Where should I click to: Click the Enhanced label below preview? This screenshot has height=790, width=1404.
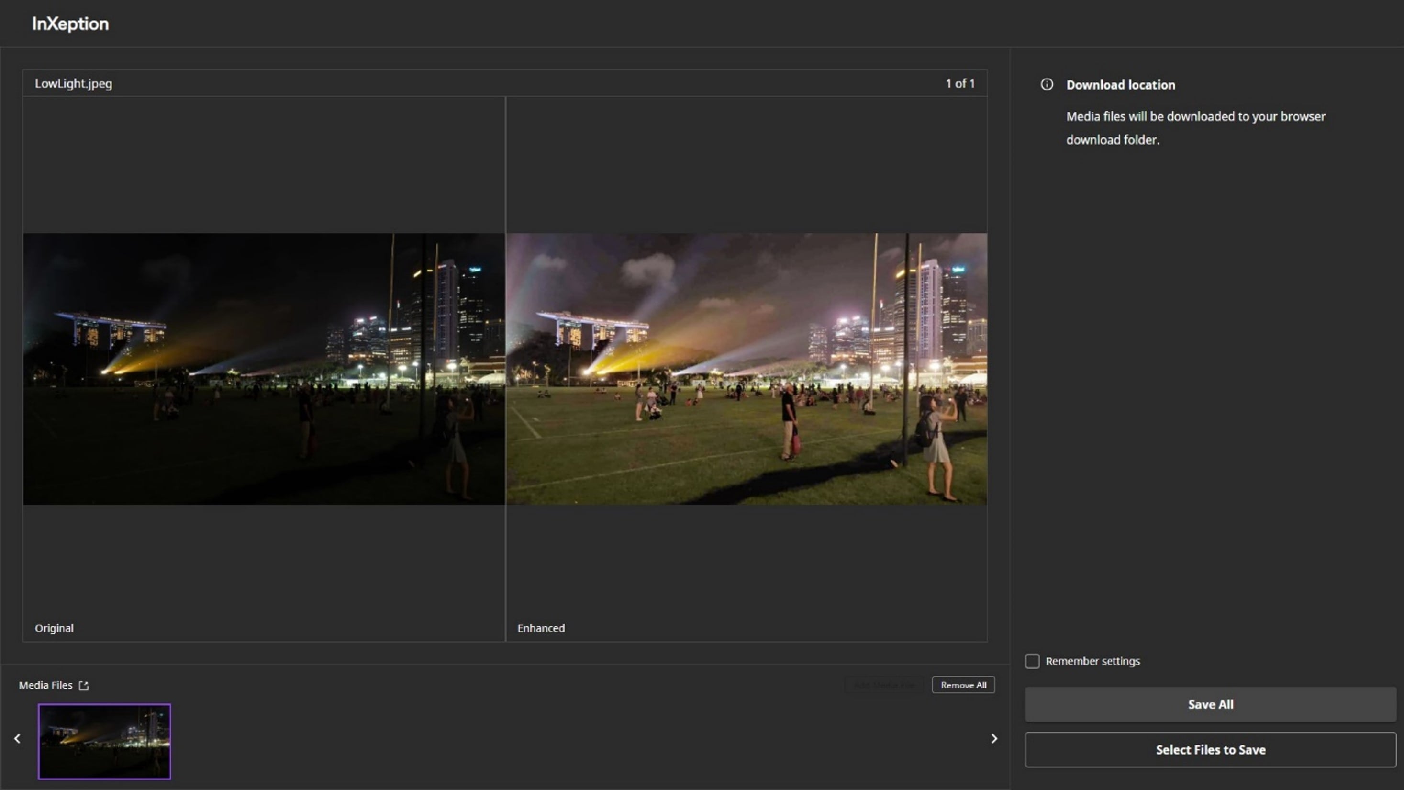click(541, 629)
